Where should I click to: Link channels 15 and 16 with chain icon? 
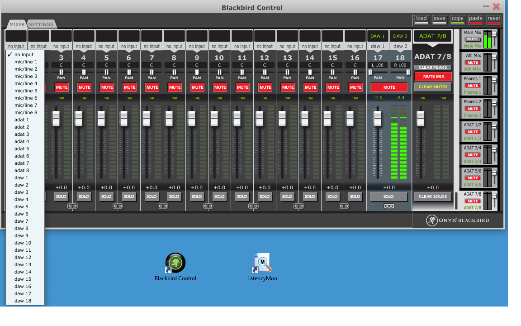344,206
